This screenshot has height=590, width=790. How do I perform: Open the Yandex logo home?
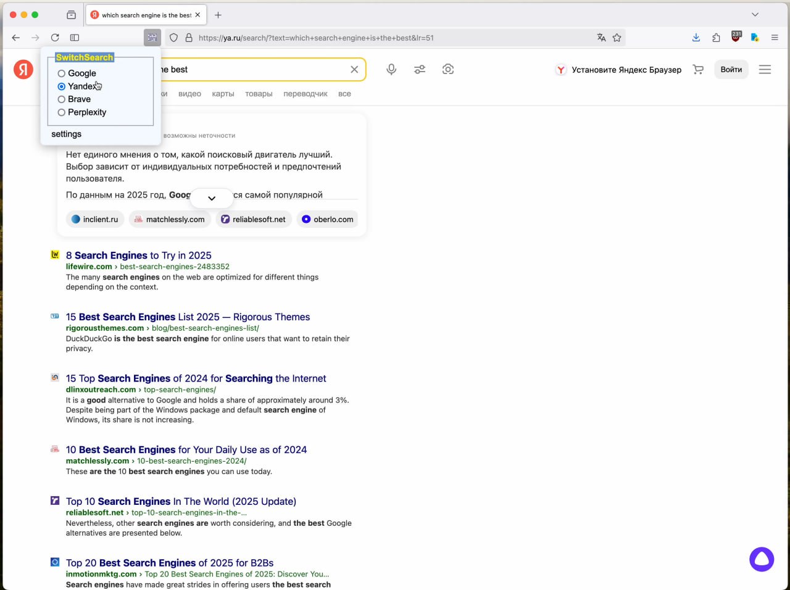tap(23, 69)
